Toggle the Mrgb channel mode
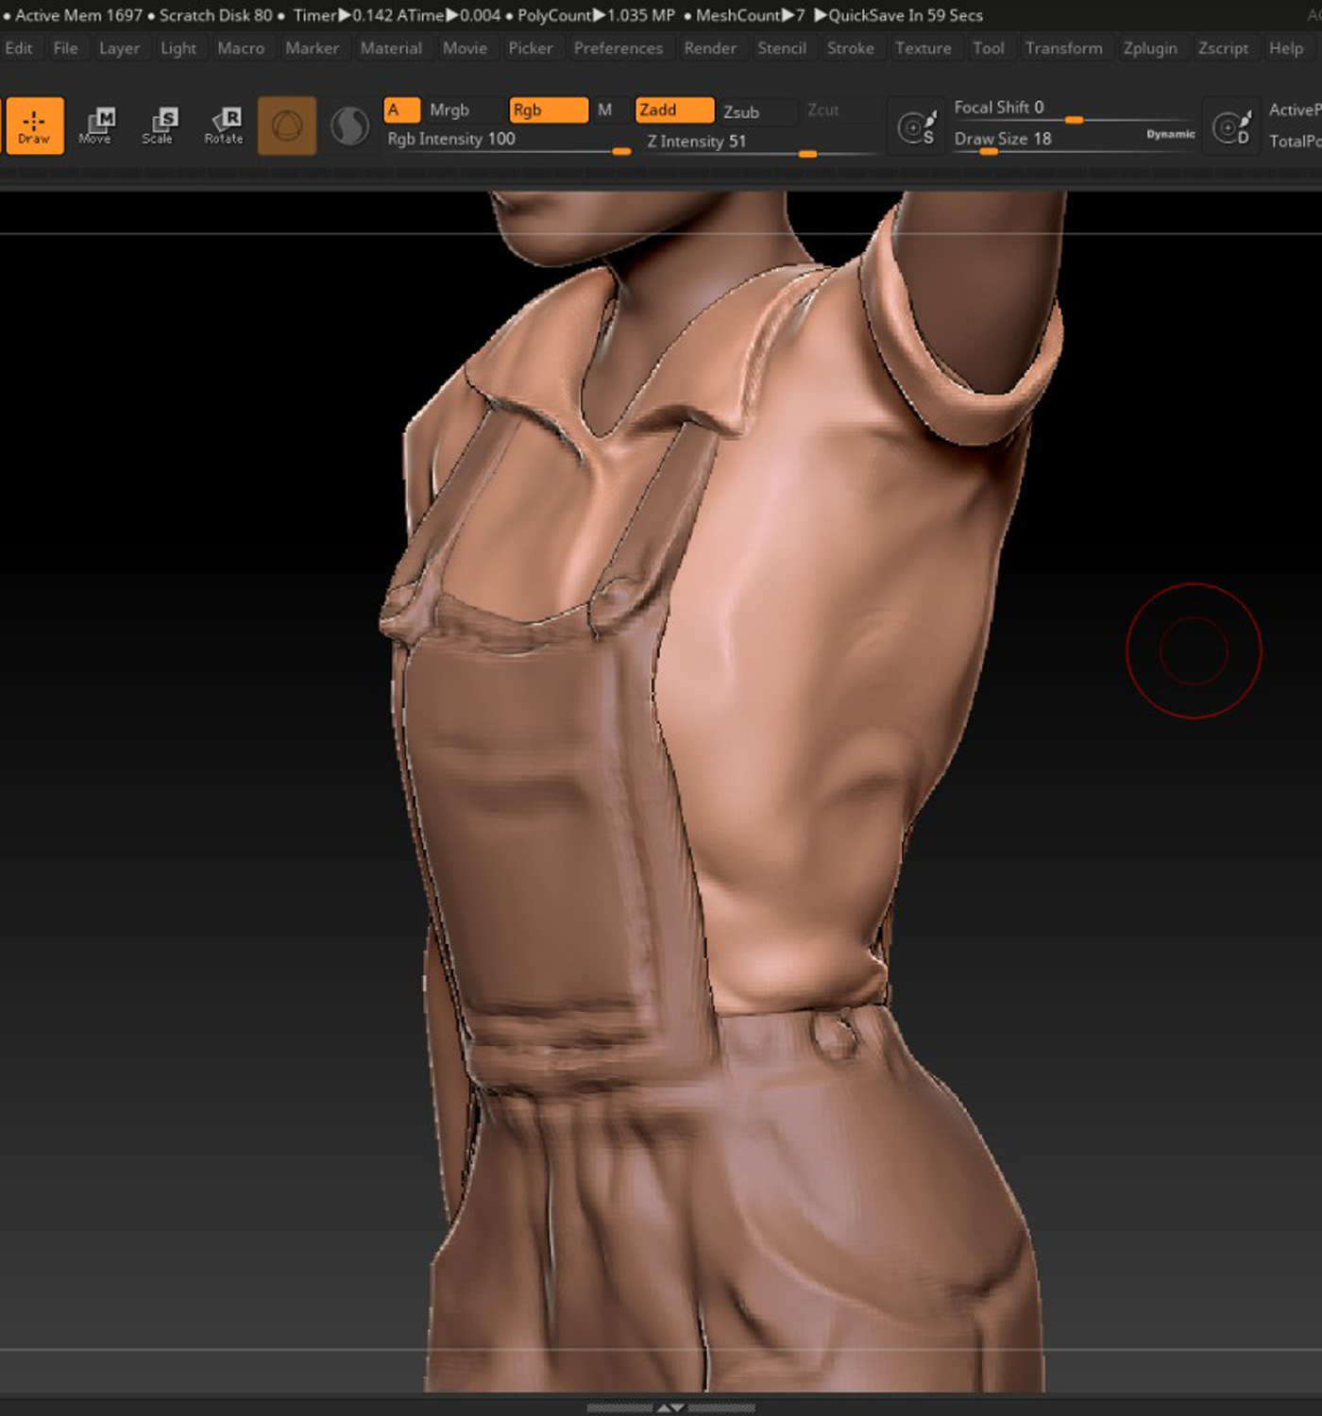 tap(449, 110)
